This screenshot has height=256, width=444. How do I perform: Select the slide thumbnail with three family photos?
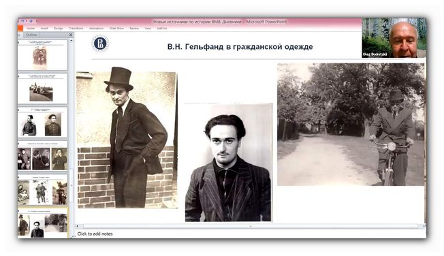[x=43, y=190]
